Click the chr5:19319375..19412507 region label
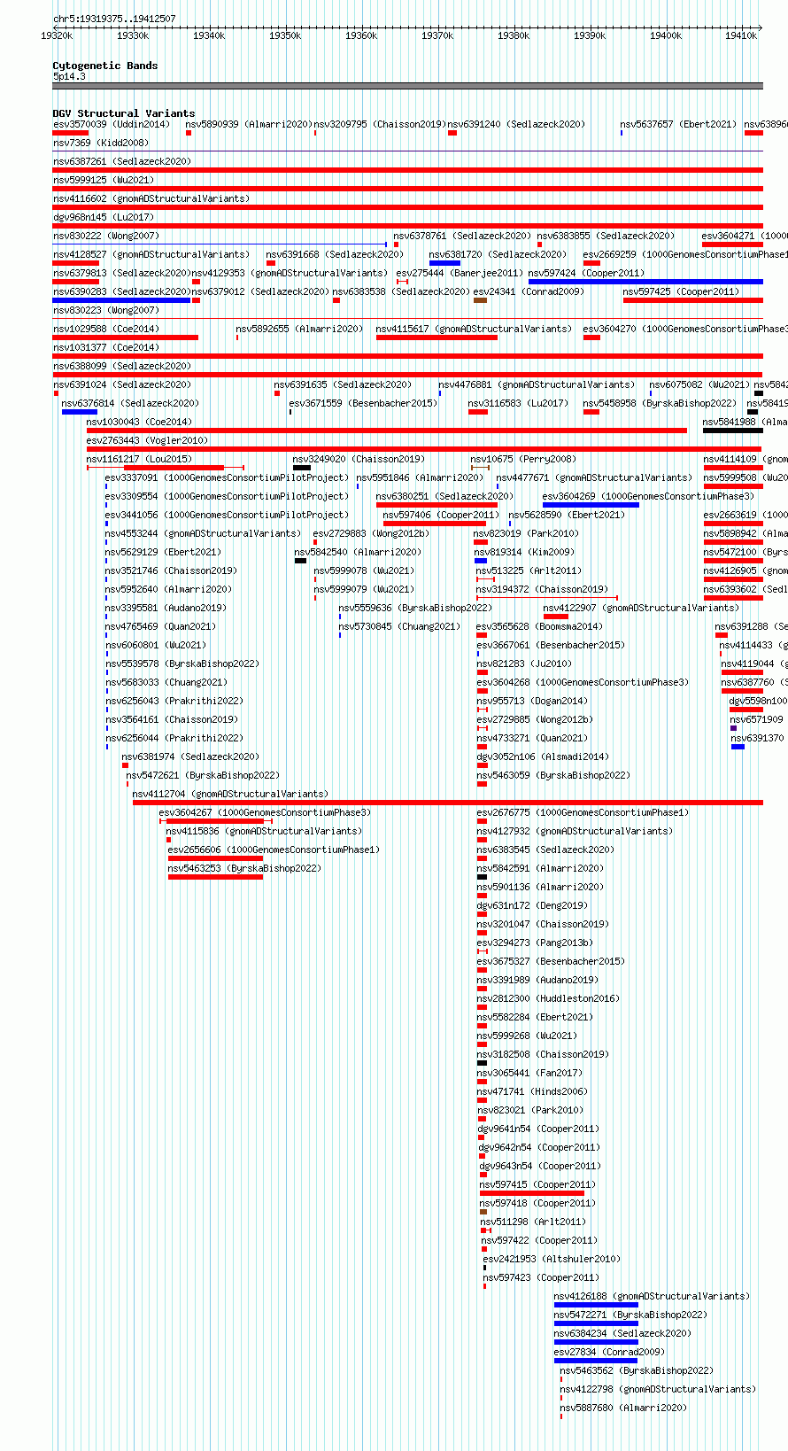Image resolution: width=788 pixels, height=1451 pixels. pyautogui.click(x=114, y=19)
